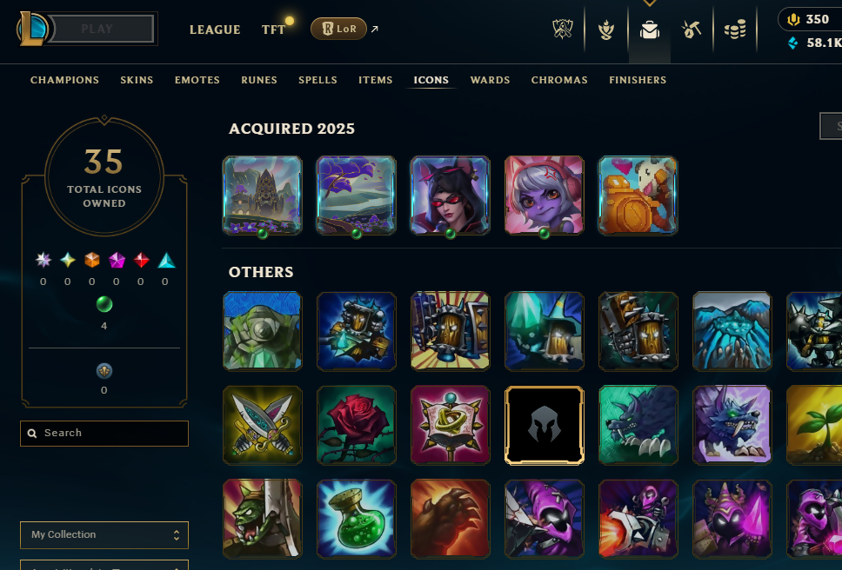
Task: Select the green potion flask icon
Action: tap(357, 519)
